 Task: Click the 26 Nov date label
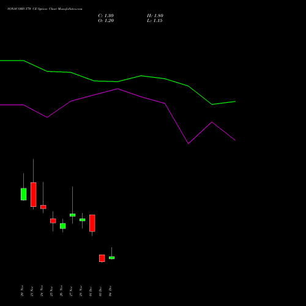coord(61,291)
